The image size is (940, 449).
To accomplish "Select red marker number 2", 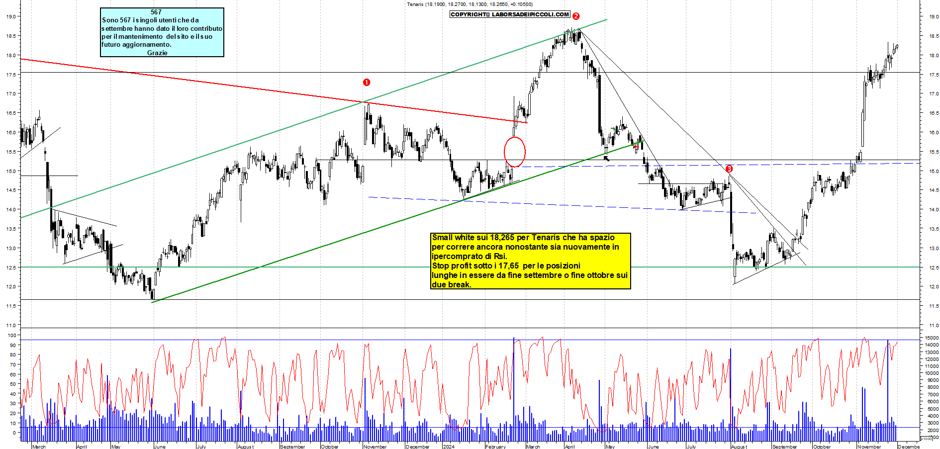I will point(576,16).
